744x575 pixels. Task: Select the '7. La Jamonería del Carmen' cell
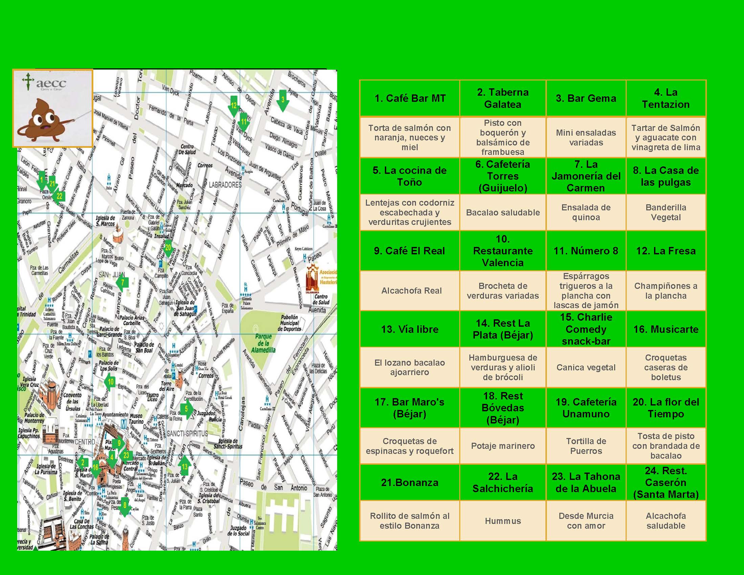point(586,176)
